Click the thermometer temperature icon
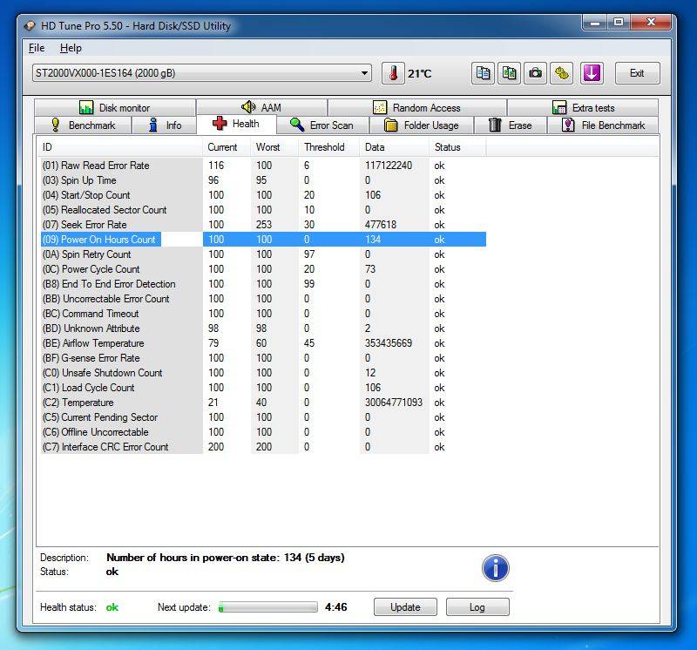Screen dimensions: 697x650 393,73
